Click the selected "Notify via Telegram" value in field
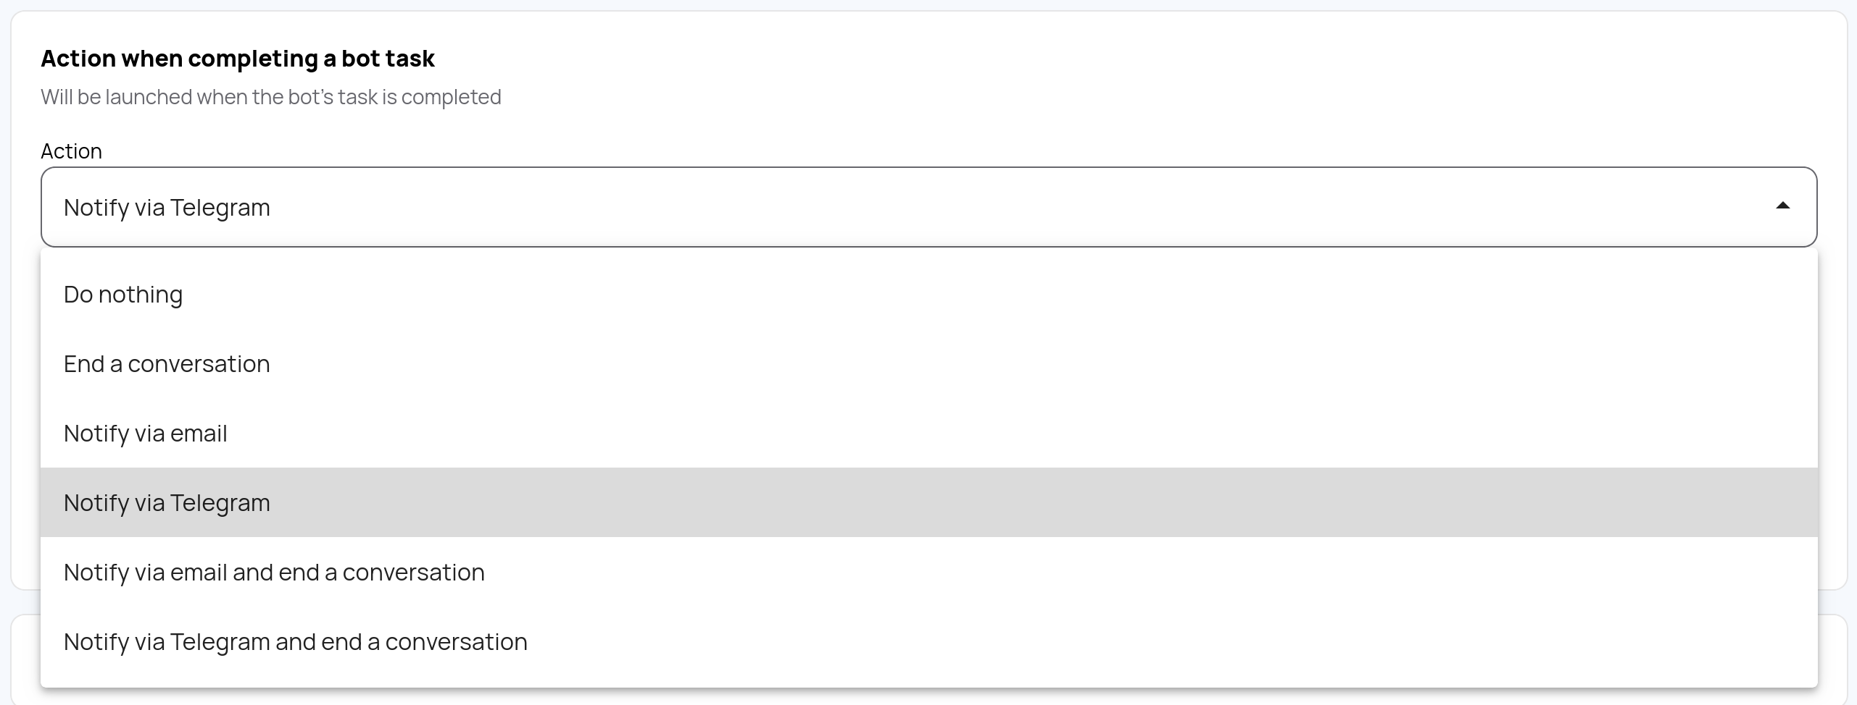This screenshot has width=1857, height=705. [167, 208]
